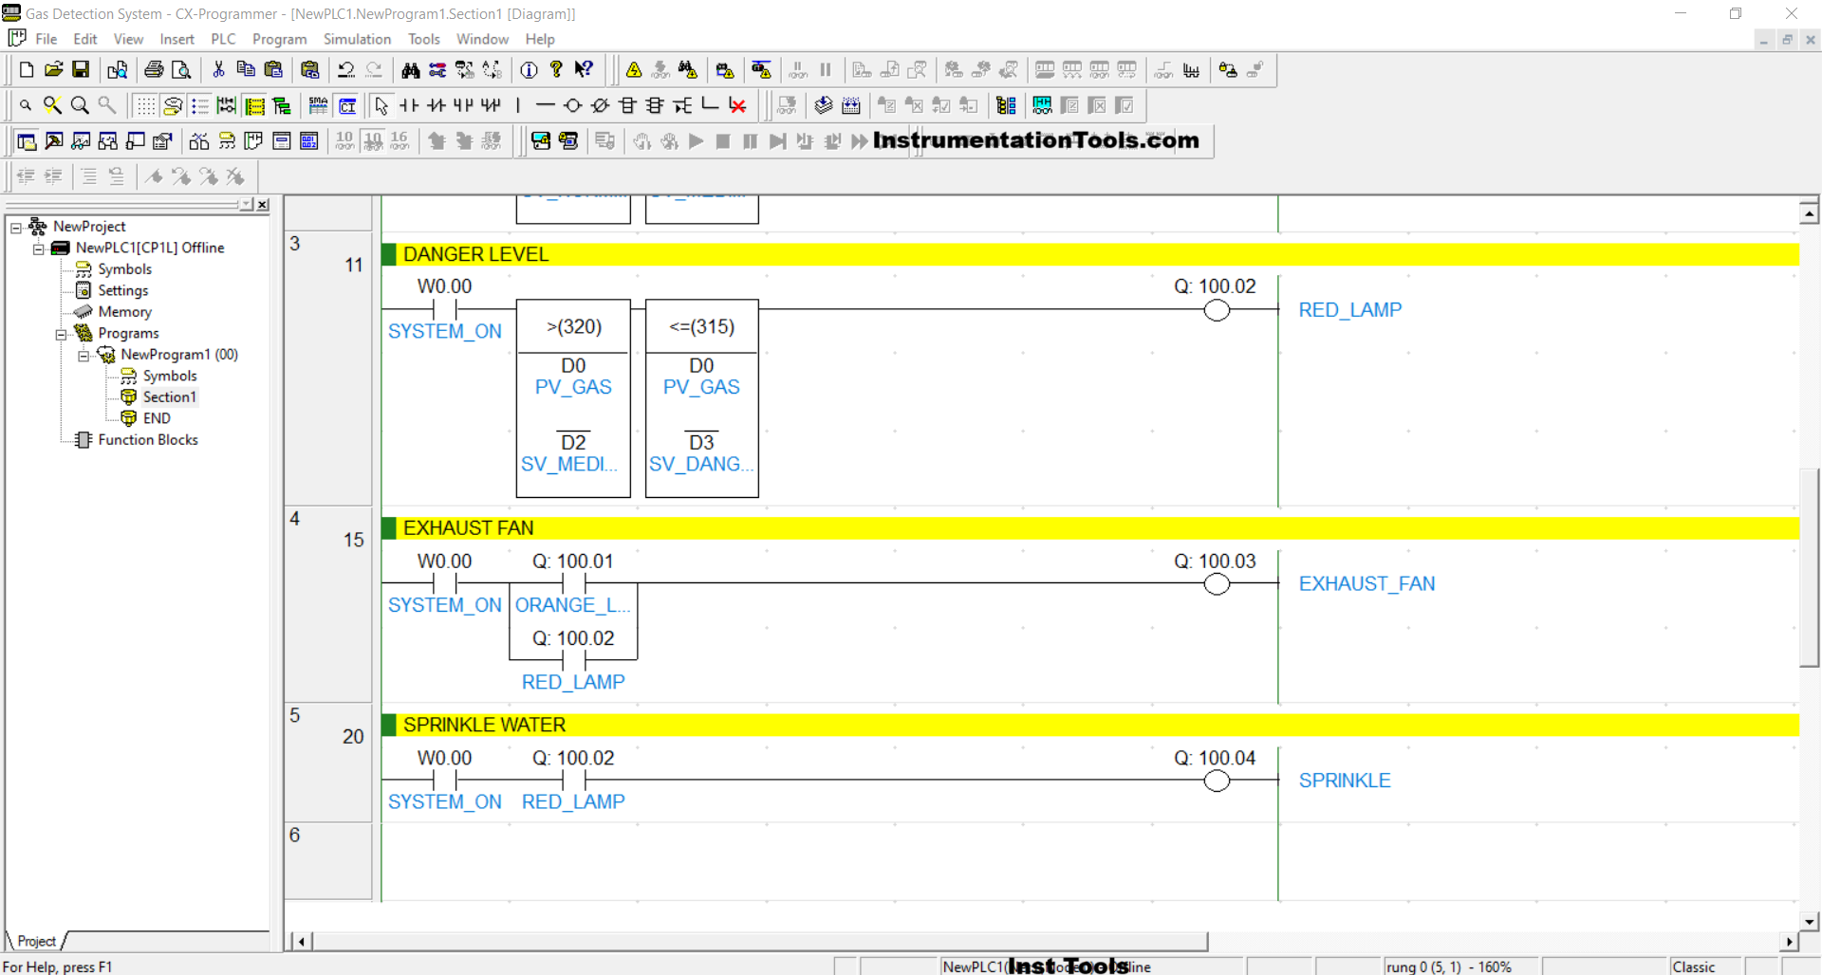Toggle the grid display button

pyautogui.click(x=144, y=105)
